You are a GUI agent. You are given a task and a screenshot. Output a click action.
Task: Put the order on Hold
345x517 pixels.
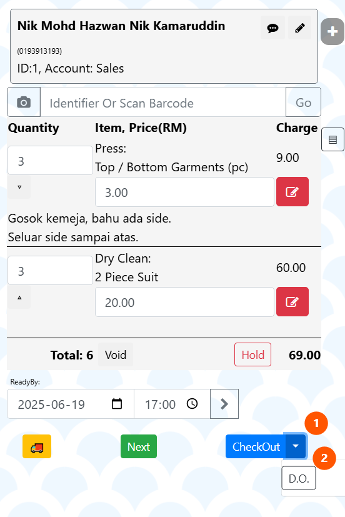click(252, 355)
